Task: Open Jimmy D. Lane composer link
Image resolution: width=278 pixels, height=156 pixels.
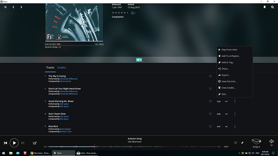Action: click(66, 131)
